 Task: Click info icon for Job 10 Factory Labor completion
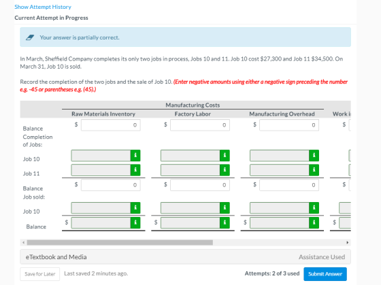(x=225, y=156)
